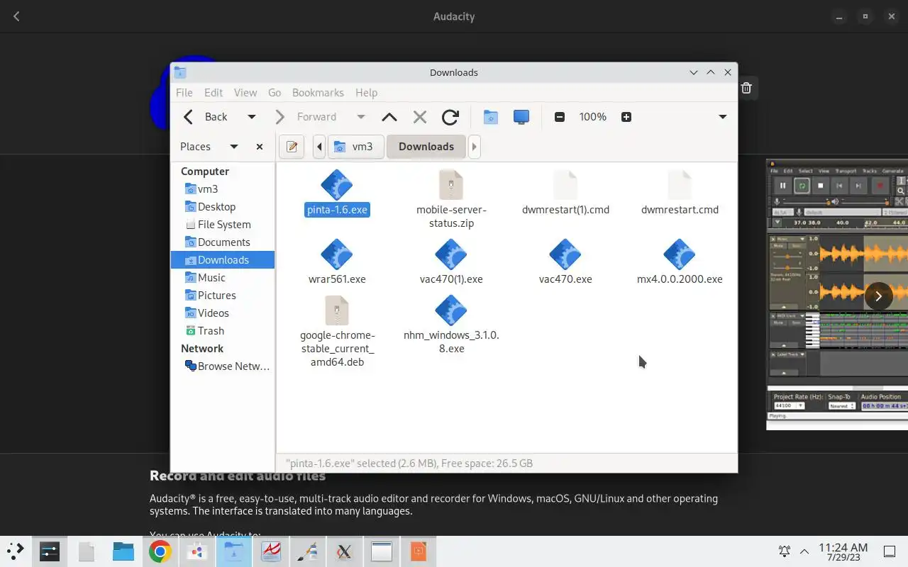Select Music in the Places sidebar
Viewport: 908px width, 567px height.
pyautogui.click(x=223, y=278)
